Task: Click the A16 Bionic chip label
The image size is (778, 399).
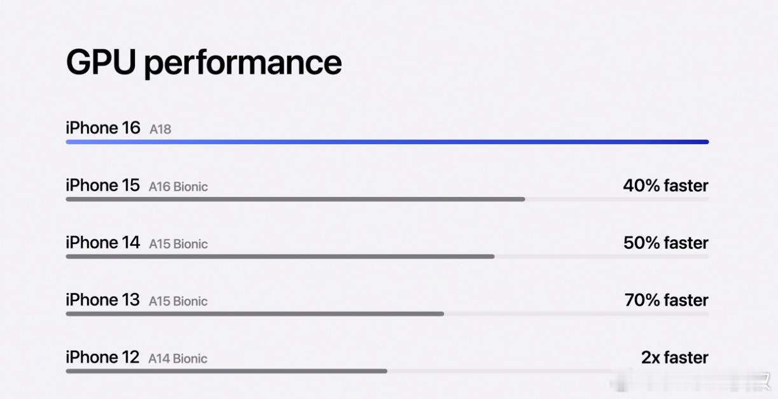Action: pyautogui.click(x=178, y=187)
